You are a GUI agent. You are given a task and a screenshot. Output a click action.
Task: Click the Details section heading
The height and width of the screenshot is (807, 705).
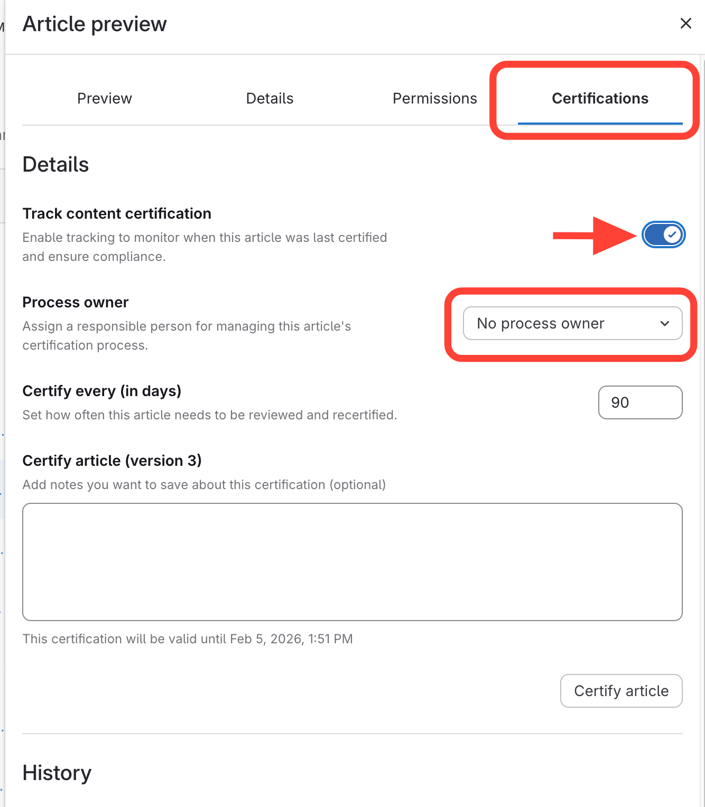coord(55,165)
